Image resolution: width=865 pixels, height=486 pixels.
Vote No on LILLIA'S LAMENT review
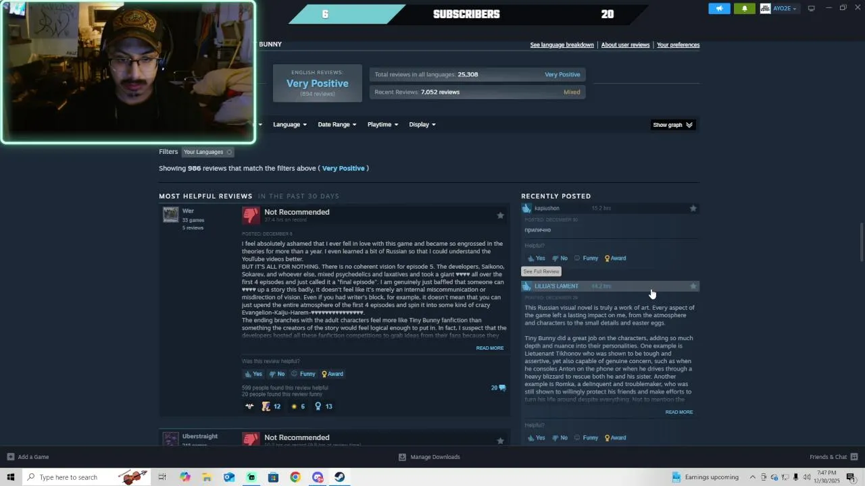coord(560,438)
